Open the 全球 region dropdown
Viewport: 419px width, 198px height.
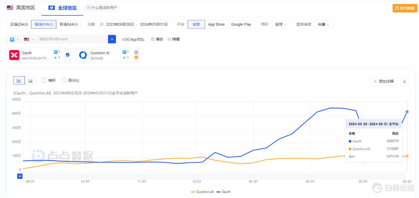(281, 24)
